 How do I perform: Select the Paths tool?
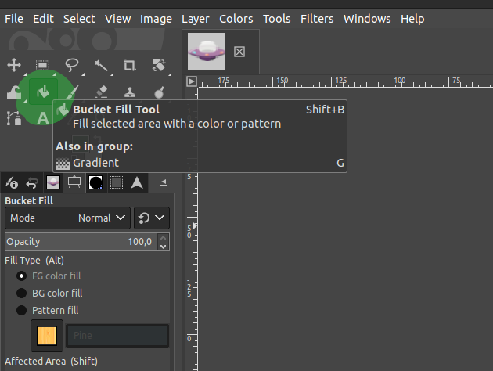[x=14, y=118]
